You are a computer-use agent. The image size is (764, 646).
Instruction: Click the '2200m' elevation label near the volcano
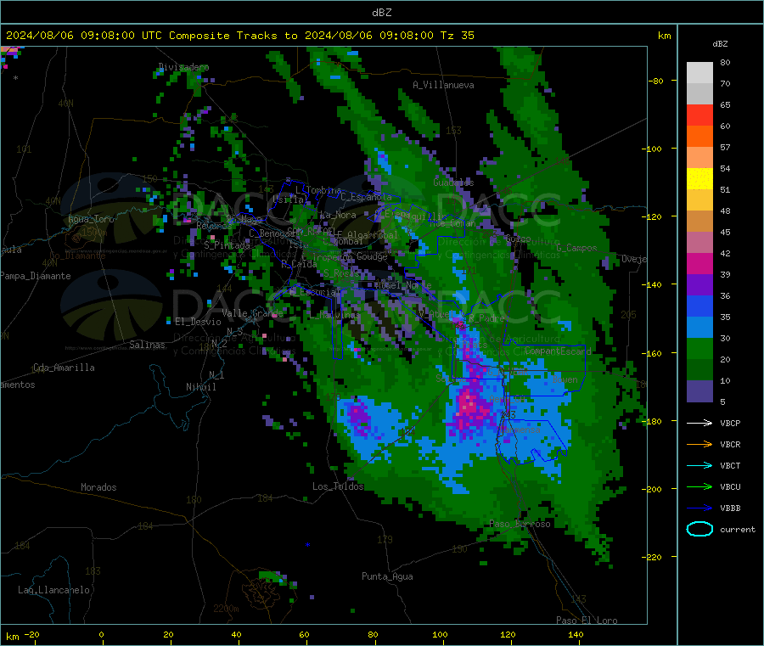tap(226, 609)
